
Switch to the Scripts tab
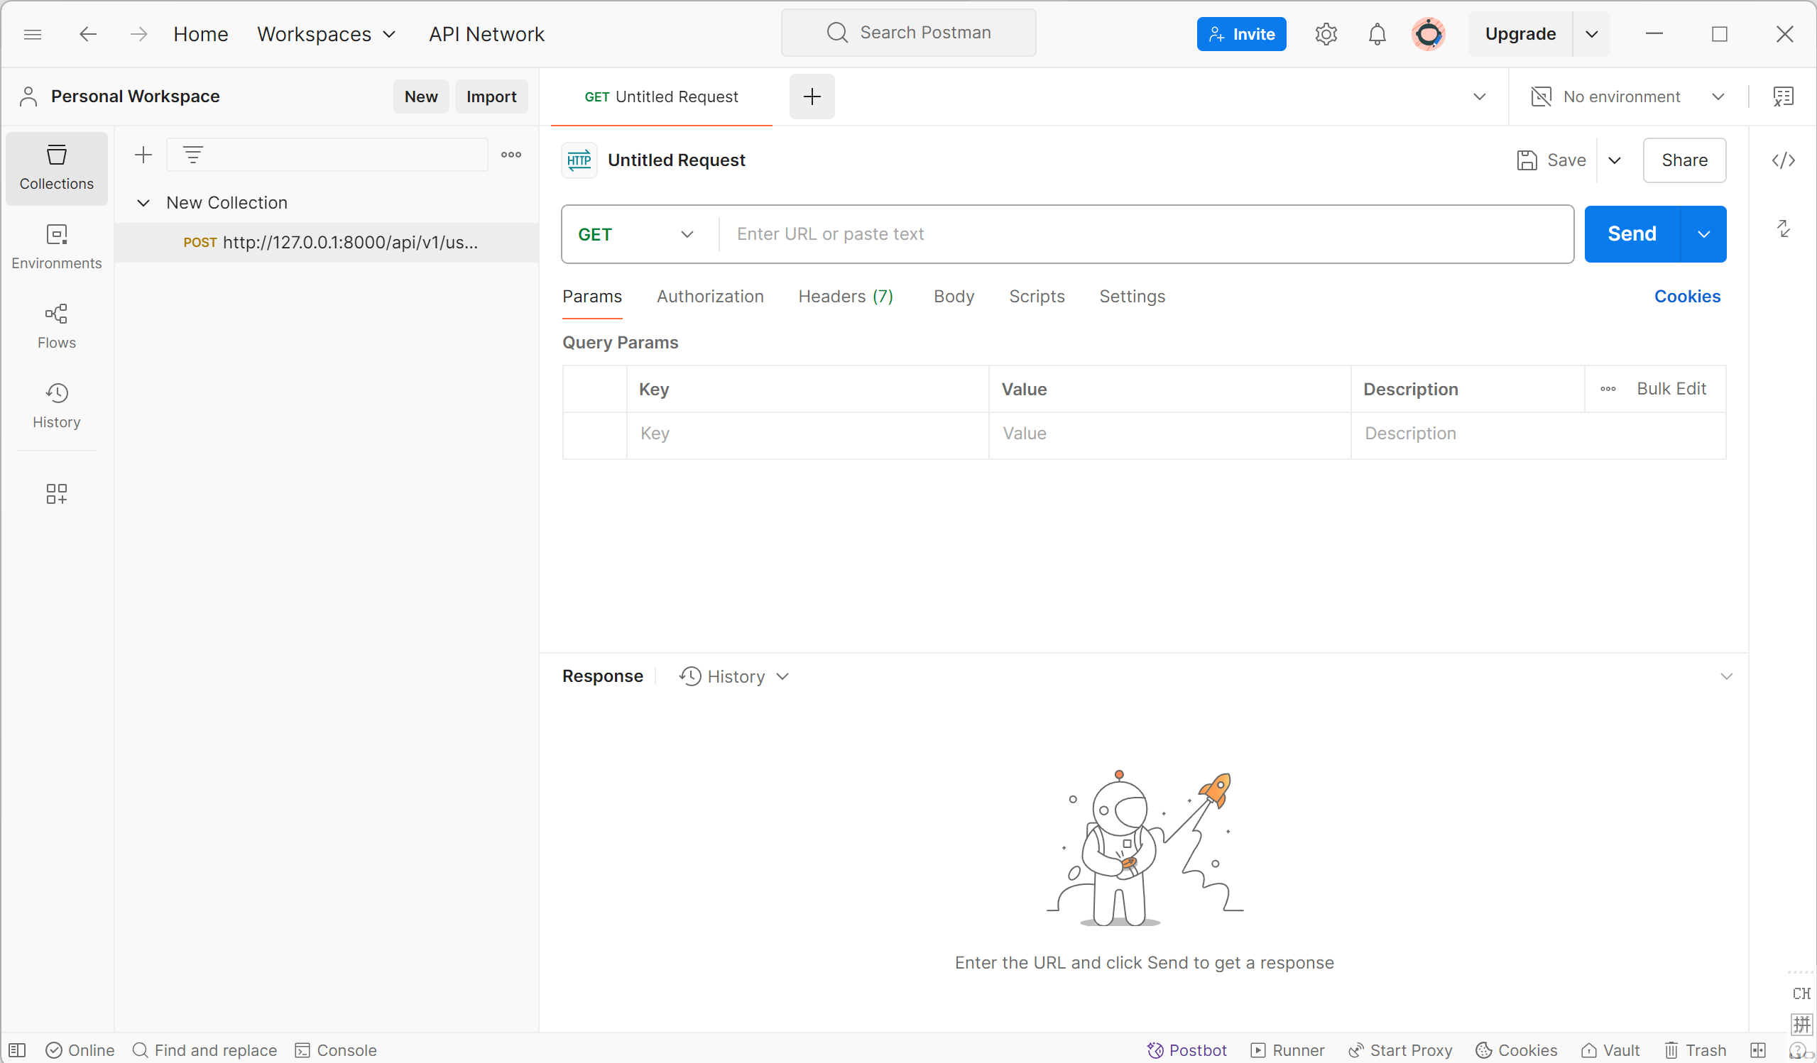pyautogui.click(x=1036, y=296)
